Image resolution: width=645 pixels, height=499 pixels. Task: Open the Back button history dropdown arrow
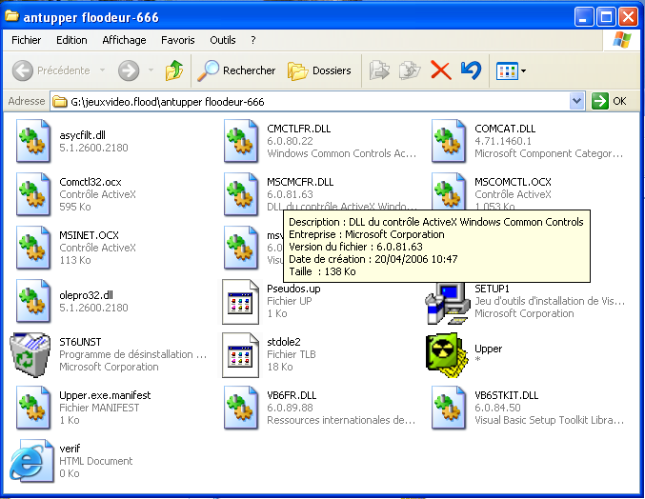click(x=103, y=70)
